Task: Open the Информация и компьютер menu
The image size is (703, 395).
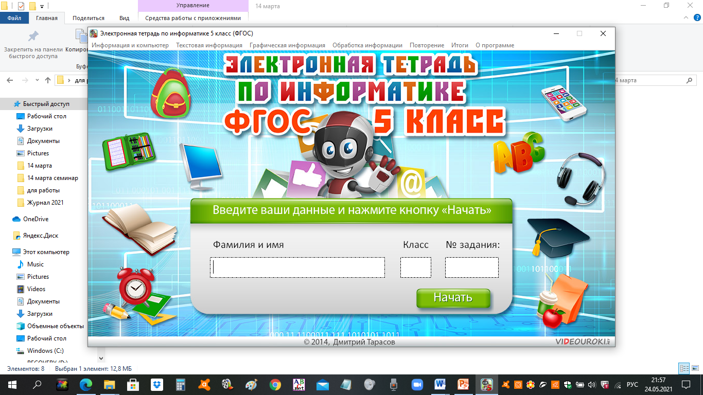Action: point(130,45)
